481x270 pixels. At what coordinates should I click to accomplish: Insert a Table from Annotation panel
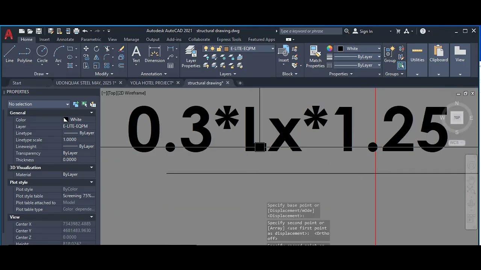[171, 66]
